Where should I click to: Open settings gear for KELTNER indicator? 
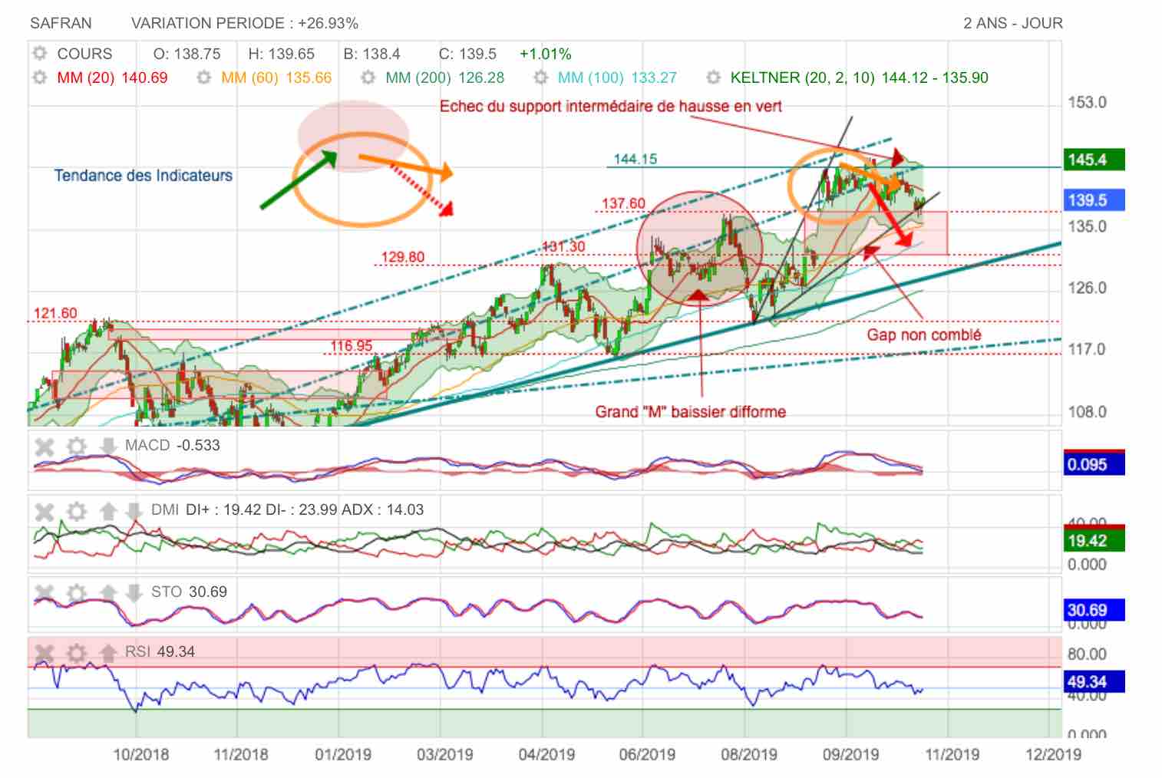(714, 77)
